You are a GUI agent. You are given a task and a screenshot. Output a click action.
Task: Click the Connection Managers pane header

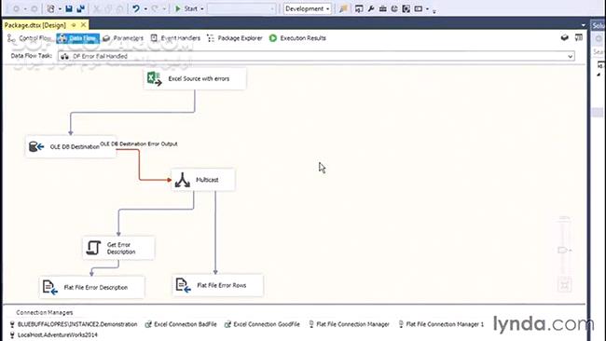pyautogui.click(x=45, y=312)
